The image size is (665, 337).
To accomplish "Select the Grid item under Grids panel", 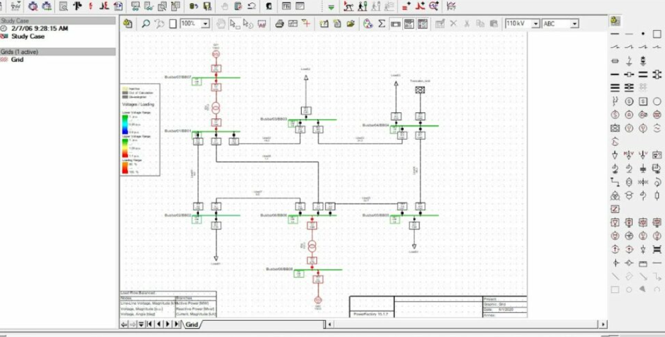I will pyautogui.click(x=17, y=59).
